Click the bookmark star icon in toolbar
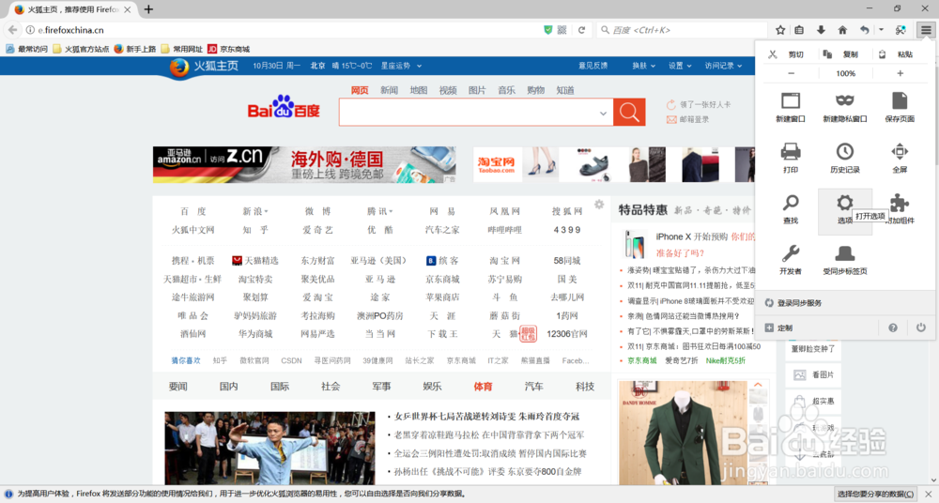 click(780, 30)
